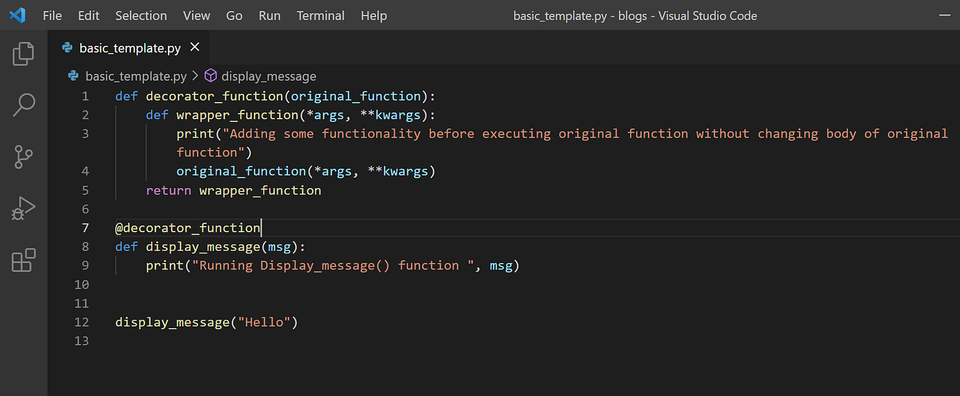Click wrapper_function after return on line 5
The width and height of the screenshot is (960, 396).
tap(261, 190)
